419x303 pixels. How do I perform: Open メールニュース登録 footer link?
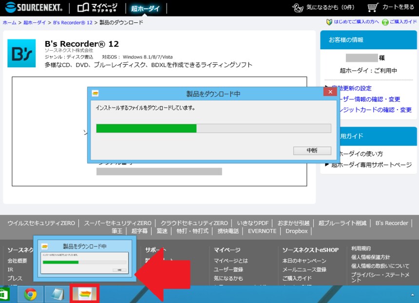[x=305, y=269]
